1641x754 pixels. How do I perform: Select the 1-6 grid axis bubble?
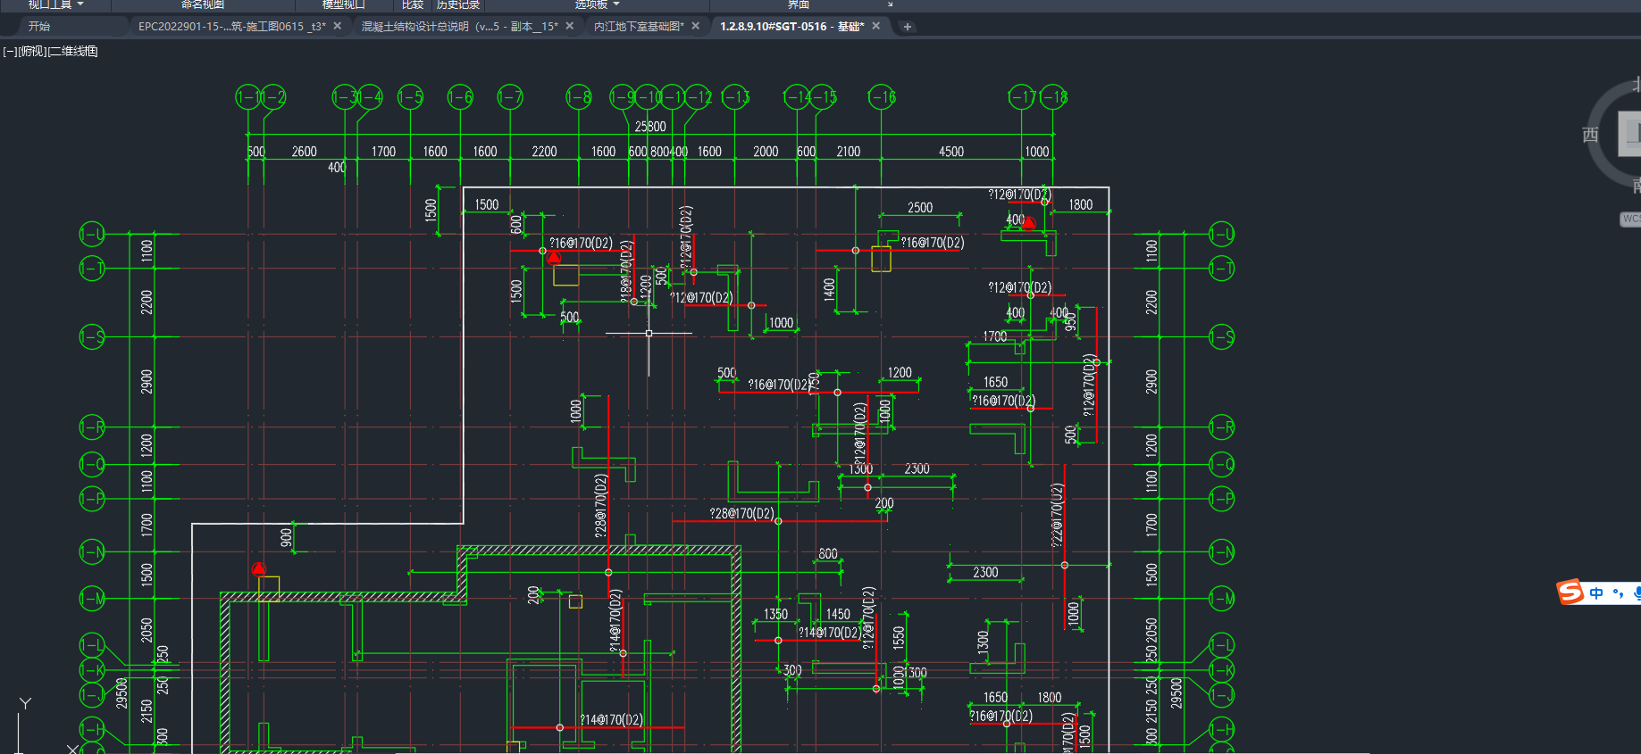click(x=460, y=96)
